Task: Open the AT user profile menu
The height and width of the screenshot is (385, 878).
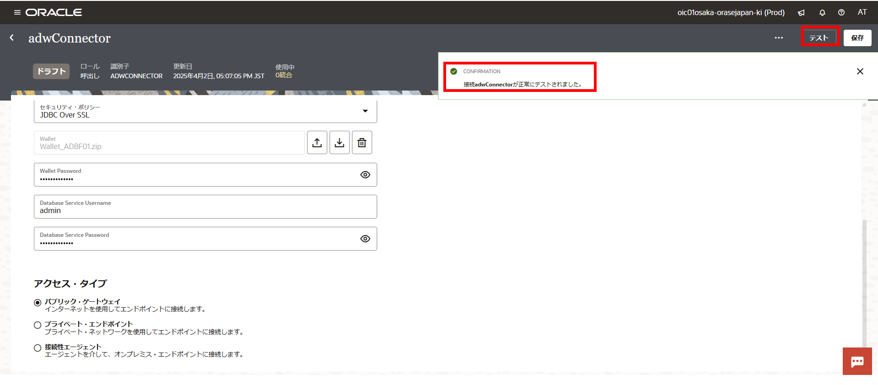Action: coord(862,12)
